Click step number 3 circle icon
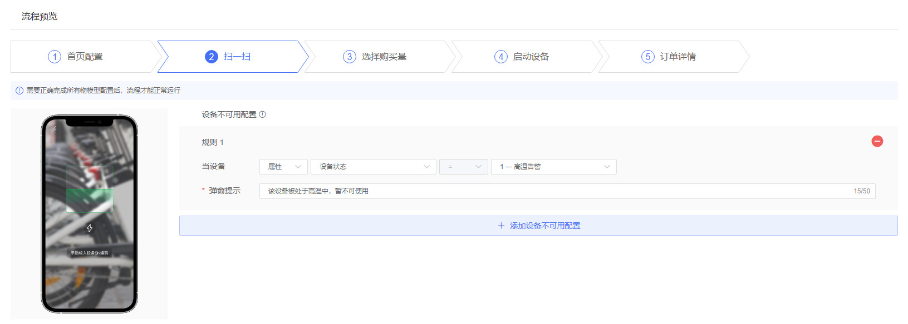Screen dimensions: 908x324 click(x=350, y=57)
